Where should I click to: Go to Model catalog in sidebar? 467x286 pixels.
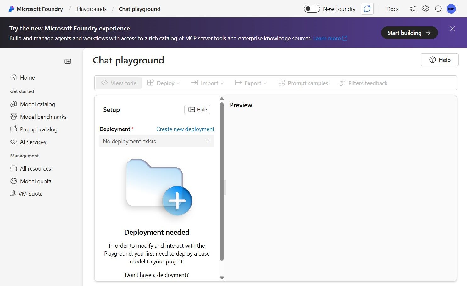click(x=37, y=104)
